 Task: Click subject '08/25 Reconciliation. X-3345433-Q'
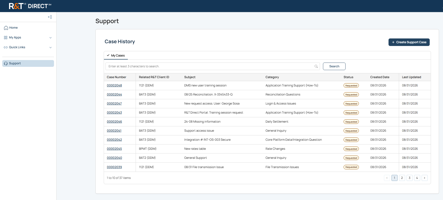tap(208, 94)
